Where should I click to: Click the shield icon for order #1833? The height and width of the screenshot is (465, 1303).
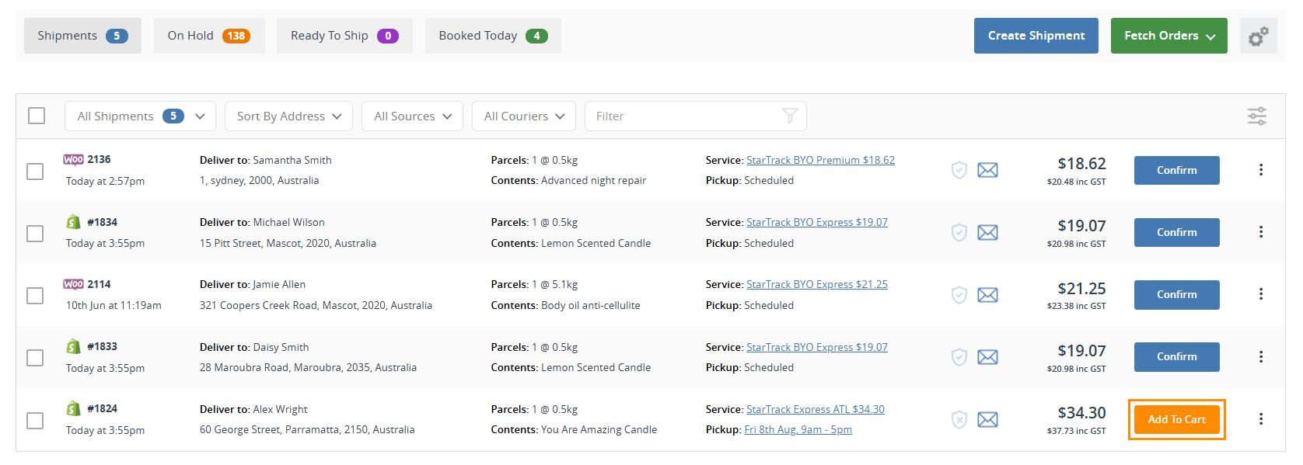[x=959, y=357]
